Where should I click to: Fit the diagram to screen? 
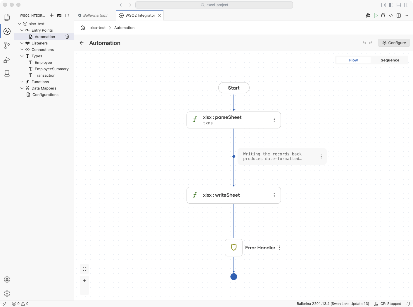(84, 269)
